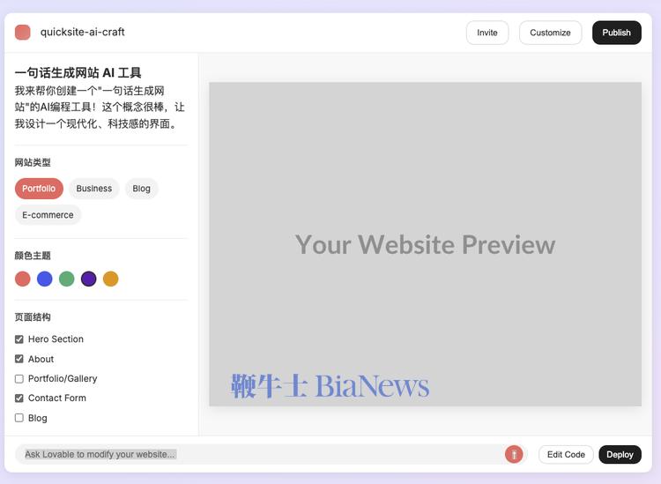Click the red send arrow button
The width and height of the screenshot is (661, 484).
514,454
